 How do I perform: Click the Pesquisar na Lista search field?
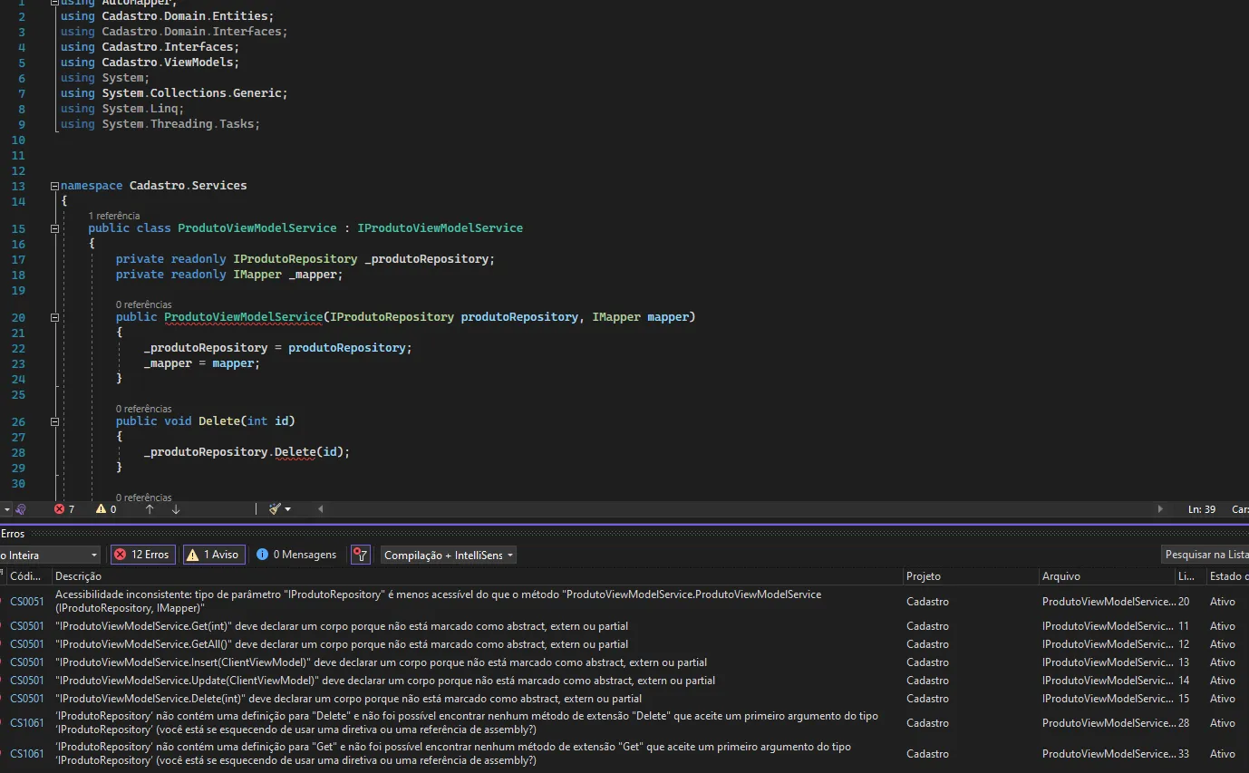1205,555
